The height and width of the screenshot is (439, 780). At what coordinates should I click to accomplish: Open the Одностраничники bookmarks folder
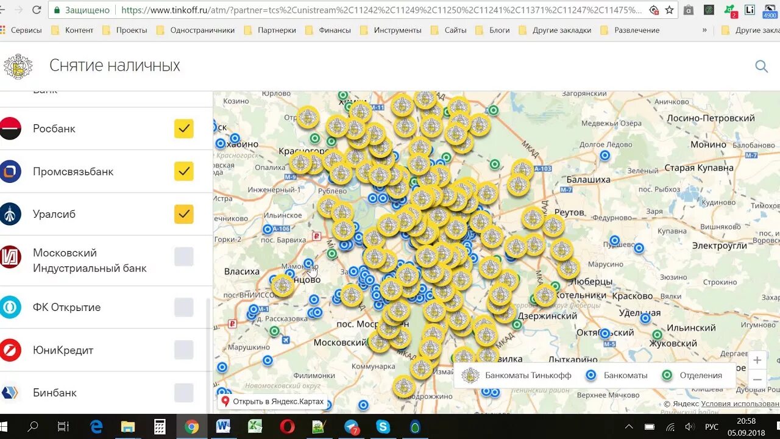(x=196, y=30)
